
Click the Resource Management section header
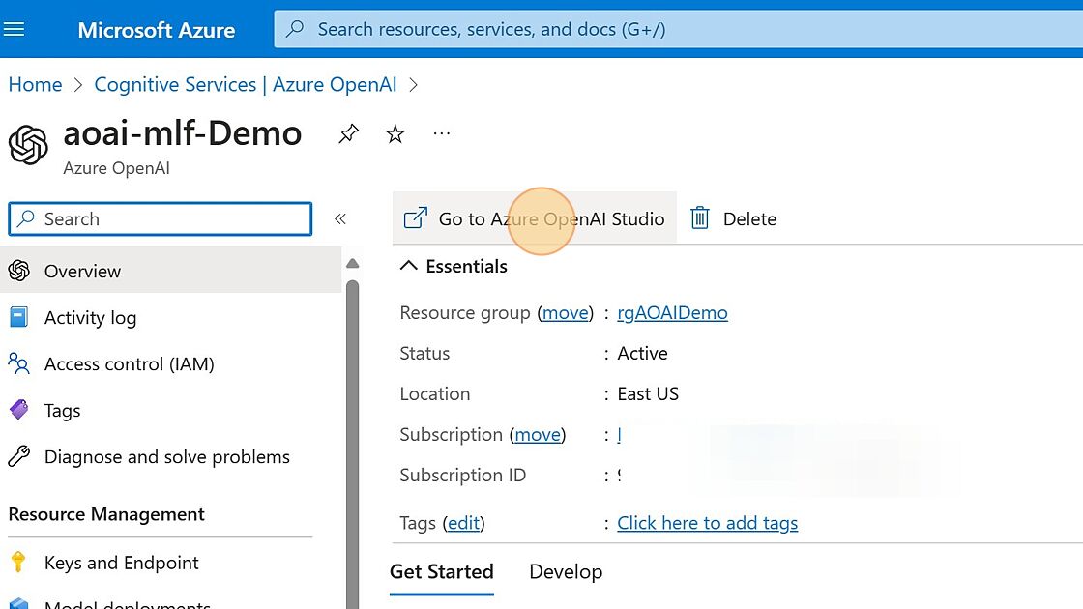pyautogui.click(x=106, y=514)
